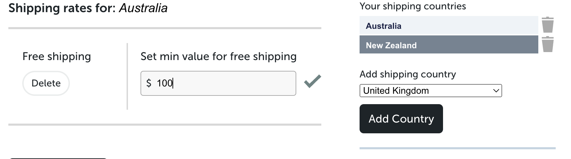Focus the min value input showing 100
This screenshot has width=571, height=159.
(218, 83)
